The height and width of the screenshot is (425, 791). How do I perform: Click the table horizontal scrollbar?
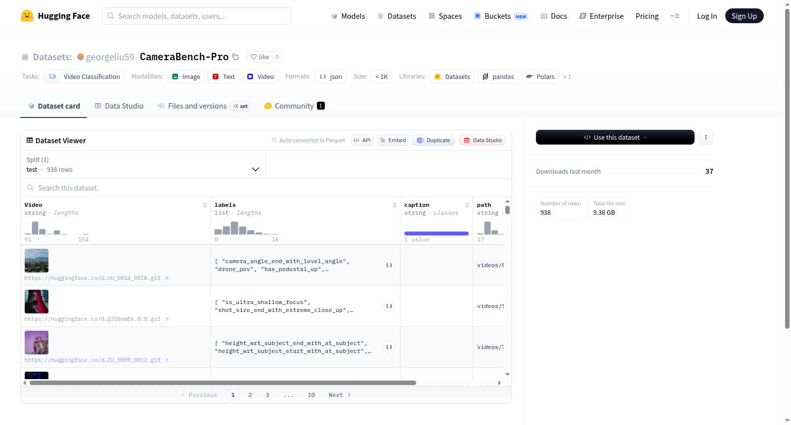click(223, 383)
